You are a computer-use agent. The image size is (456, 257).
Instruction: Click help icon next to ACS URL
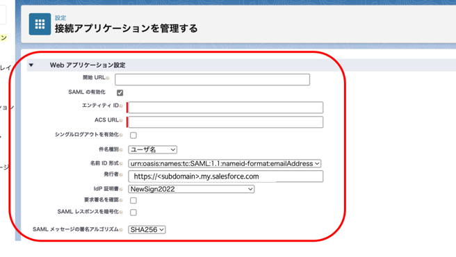click(121, 120)
